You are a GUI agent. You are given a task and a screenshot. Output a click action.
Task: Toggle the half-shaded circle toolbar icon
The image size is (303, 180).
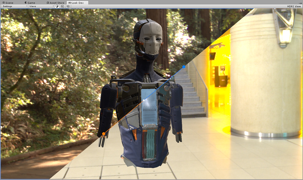click(x=57, y=6)
